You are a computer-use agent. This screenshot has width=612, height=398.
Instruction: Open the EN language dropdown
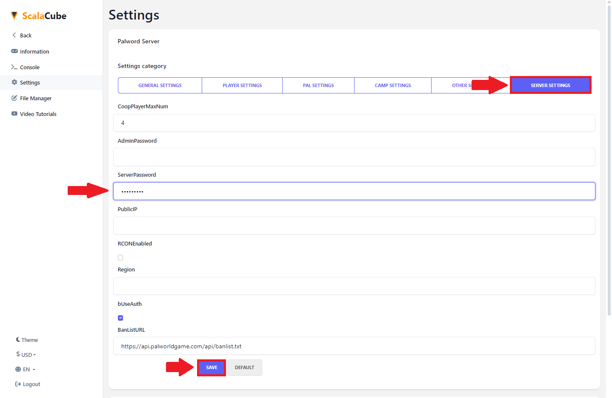click(26, 369)
